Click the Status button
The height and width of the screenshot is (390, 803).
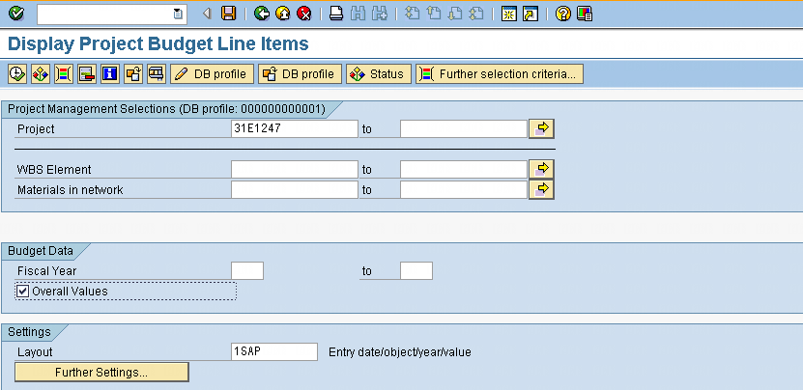pyautogui.click(x=379, y=74)
